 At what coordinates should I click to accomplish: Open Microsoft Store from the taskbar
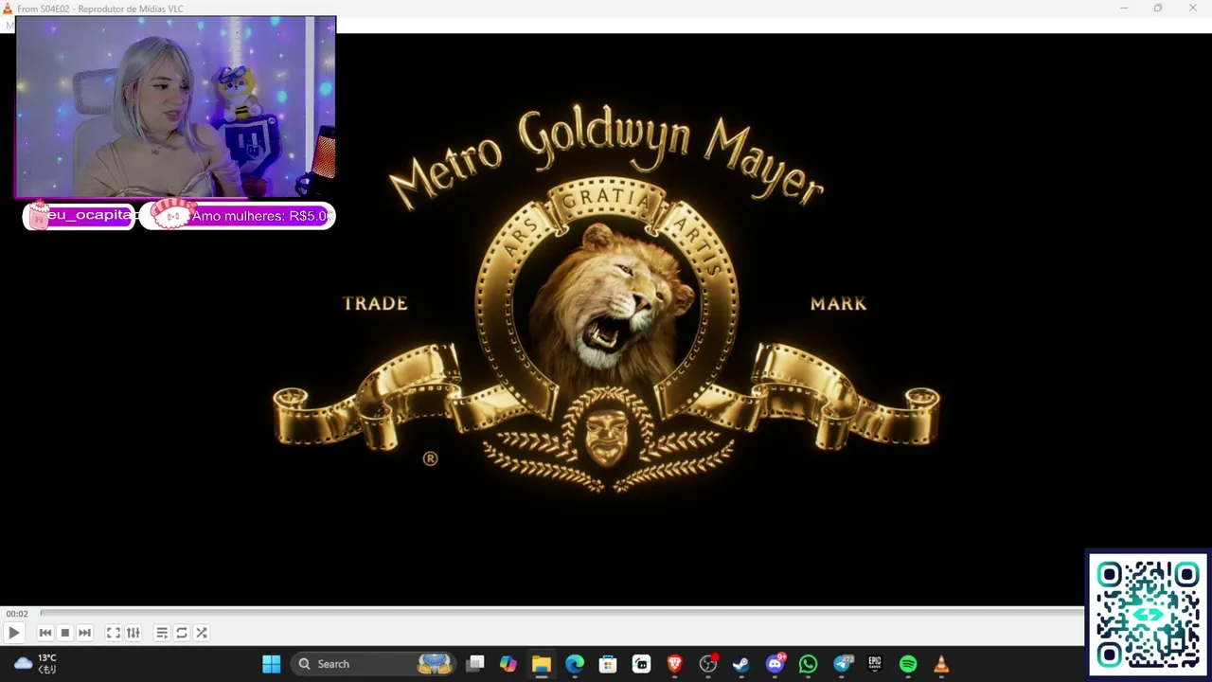tap(608, 664)
